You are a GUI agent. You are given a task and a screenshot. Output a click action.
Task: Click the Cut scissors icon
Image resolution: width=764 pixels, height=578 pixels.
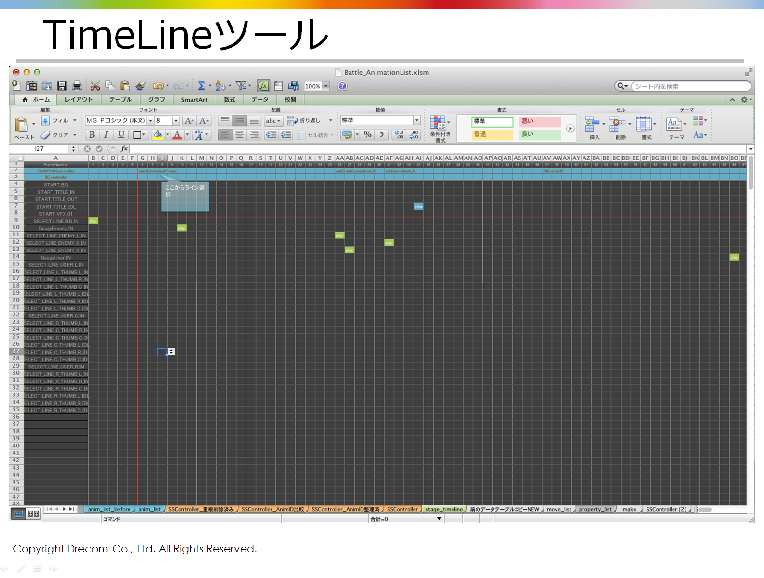(95, 86)
